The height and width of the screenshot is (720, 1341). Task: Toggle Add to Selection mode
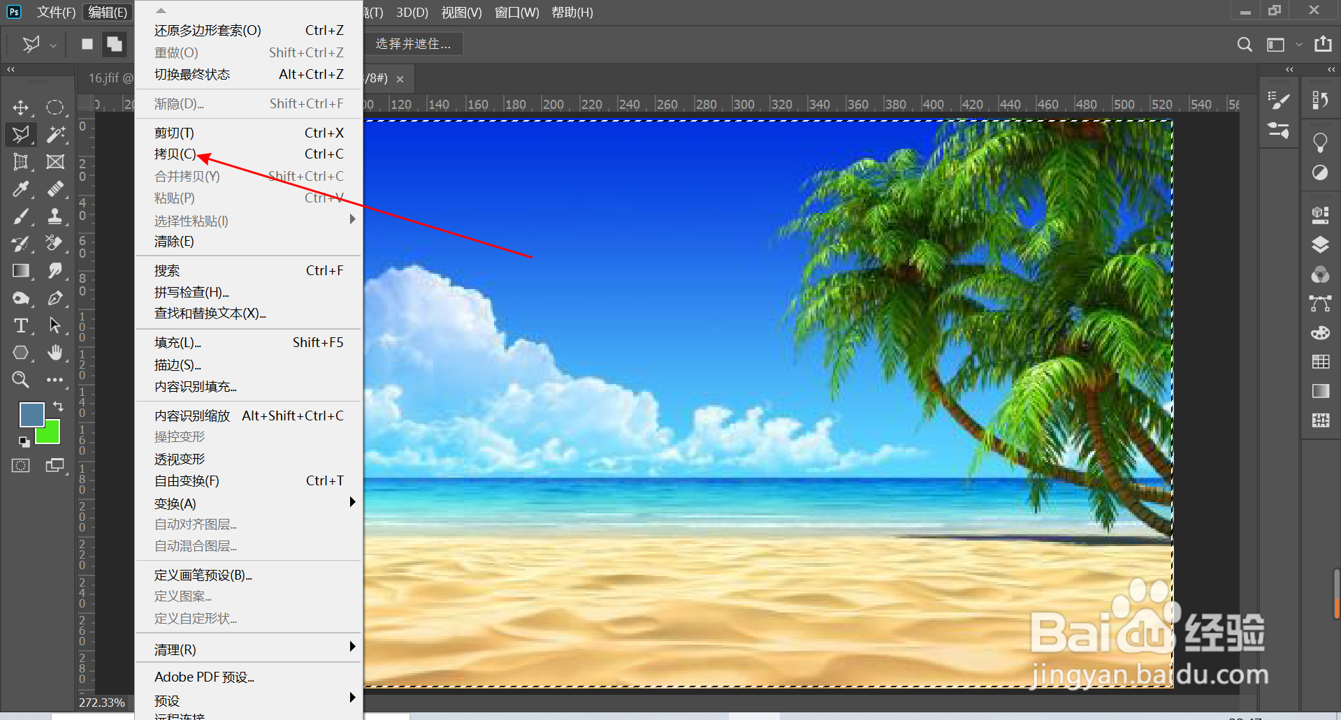(114, 44)
